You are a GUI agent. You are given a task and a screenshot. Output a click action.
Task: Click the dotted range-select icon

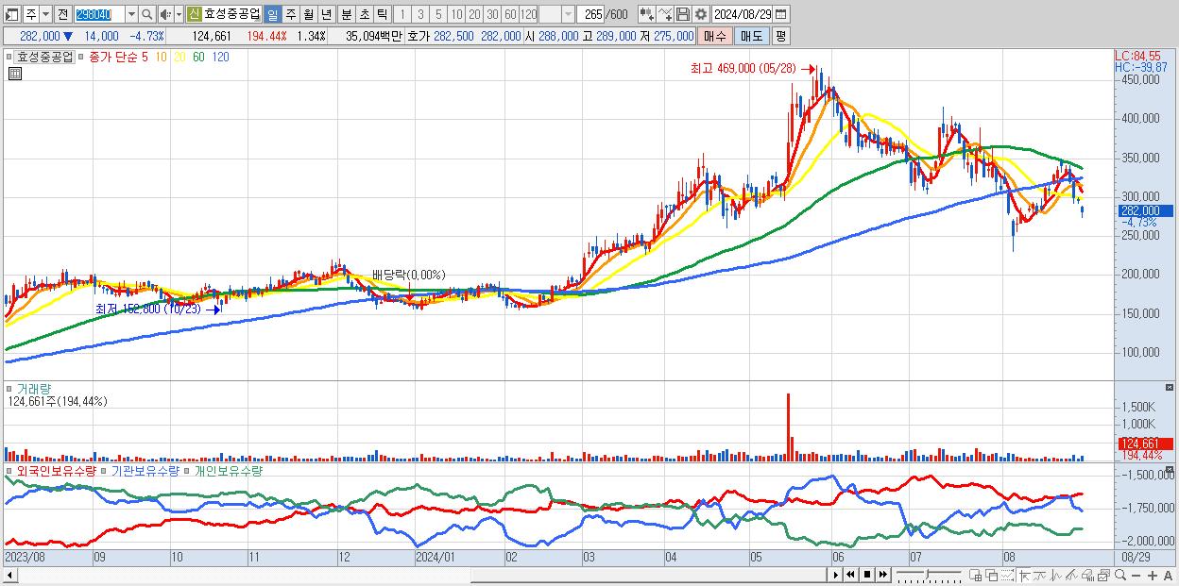point(1007,576)
